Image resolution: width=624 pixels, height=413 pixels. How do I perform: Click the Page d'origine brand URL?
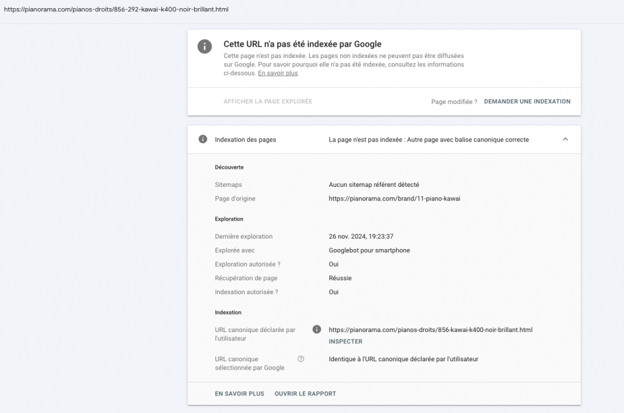(394, 199)
